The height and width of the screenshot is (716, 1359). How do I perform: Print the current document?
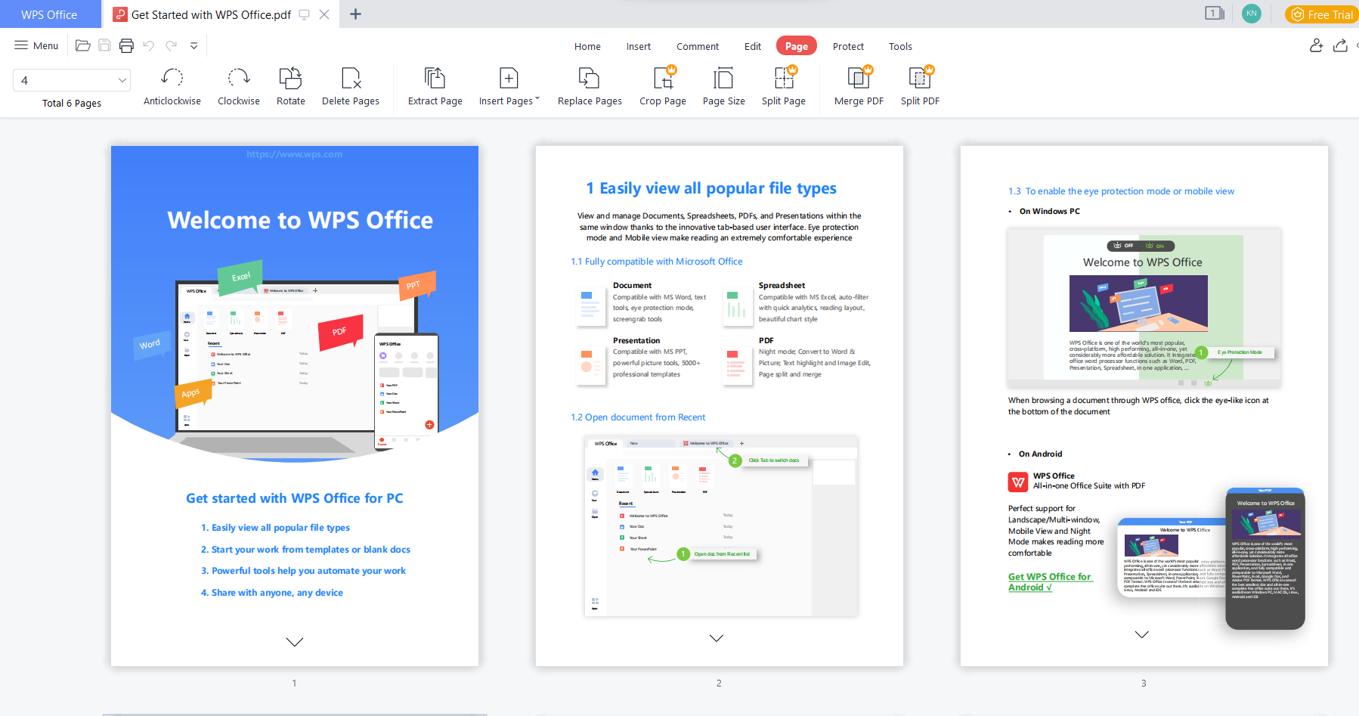pos(126,45)
